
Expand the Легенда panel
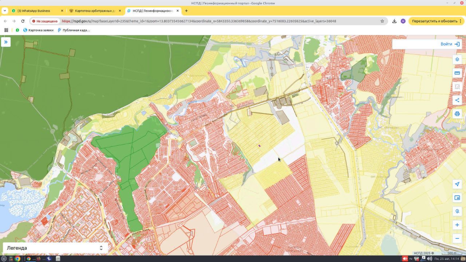101,248
